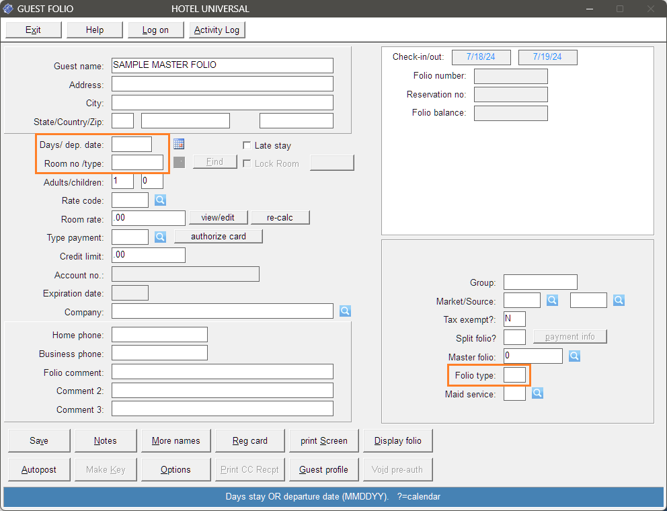Click the Room rate field
The image size is (667, 511).
click(x=149, y=219)
